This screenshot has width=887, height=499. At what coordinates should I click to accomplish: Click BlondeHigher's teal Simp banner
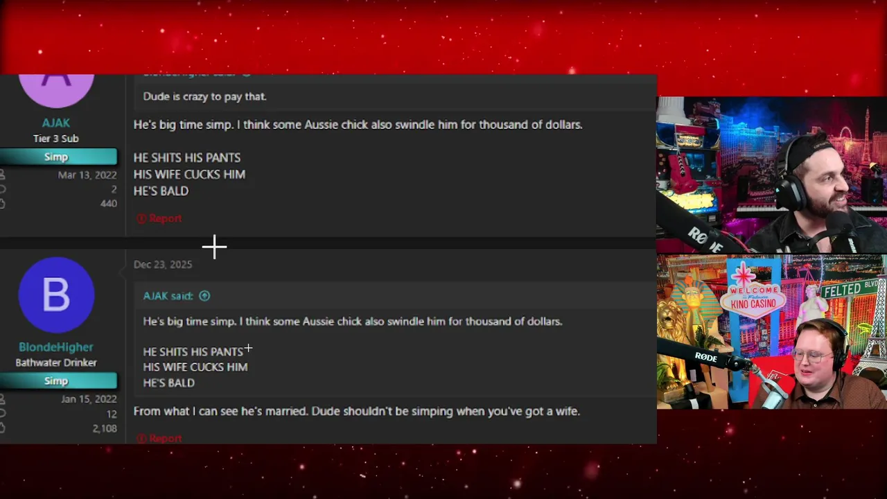pos(58,381)
